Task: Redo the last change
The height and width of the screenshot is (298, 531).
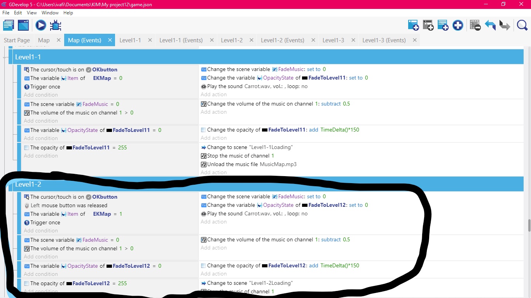Action: point(505,25)
